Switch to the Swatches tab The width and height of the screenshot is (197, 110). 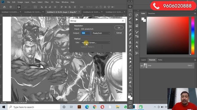click(x=151, y=13)
